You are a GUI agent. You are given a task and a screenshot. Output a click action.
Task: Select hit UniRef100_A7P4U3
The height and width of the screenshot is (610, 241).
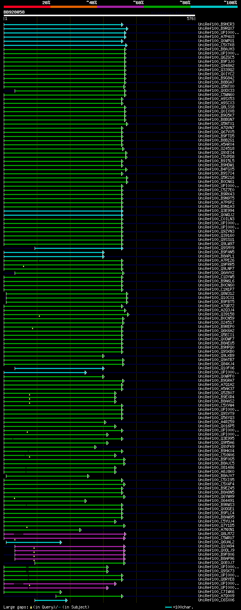point(216,37)
